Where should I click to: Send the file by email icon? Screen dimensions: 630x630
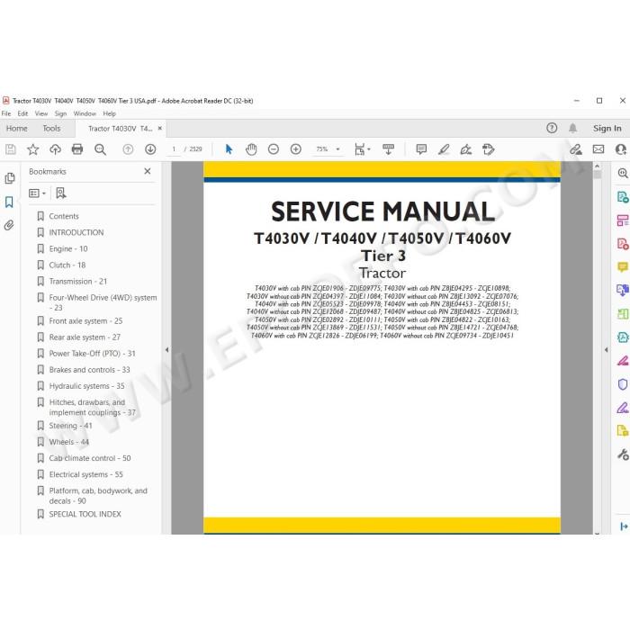(x=598, y=149)
